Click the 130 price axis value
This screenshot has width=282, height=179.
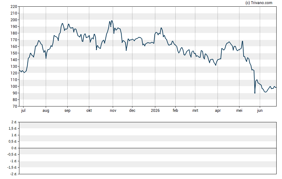tap(14, 66)
